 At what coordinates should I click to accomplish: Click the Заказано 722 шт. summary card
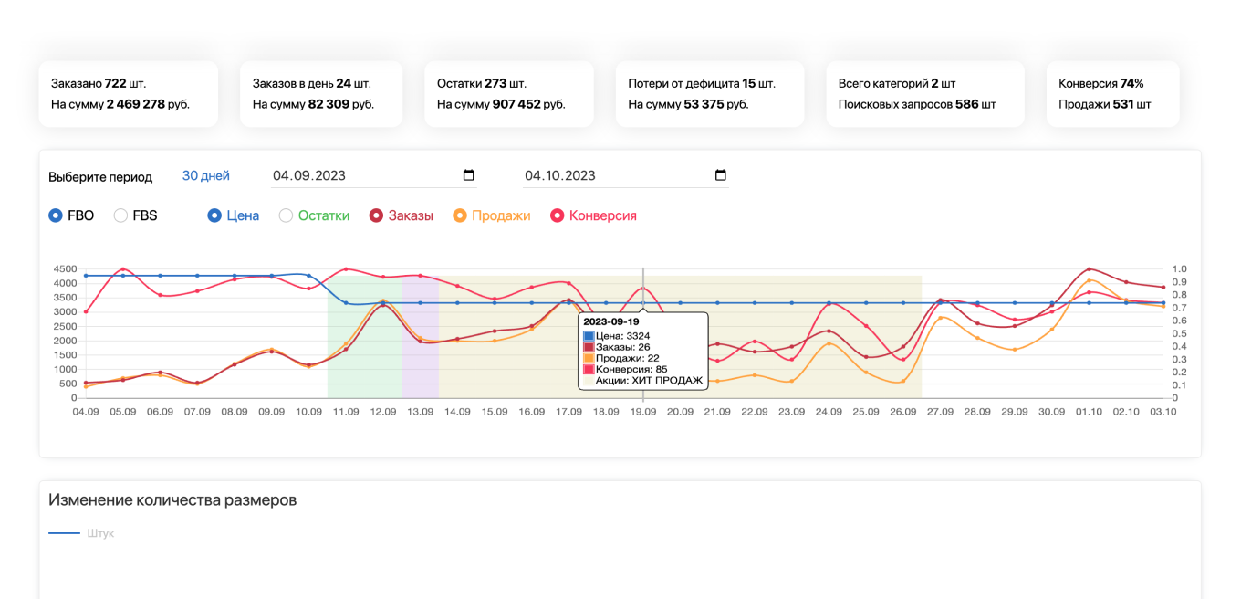point(128,94)
